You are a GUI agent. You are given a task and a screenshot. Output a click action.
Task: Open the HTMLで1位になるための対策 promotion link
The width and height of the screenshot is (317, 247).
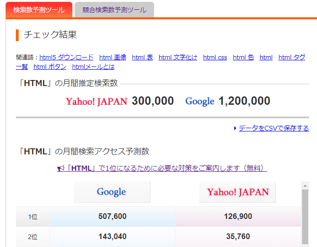[x=162, y=168]
